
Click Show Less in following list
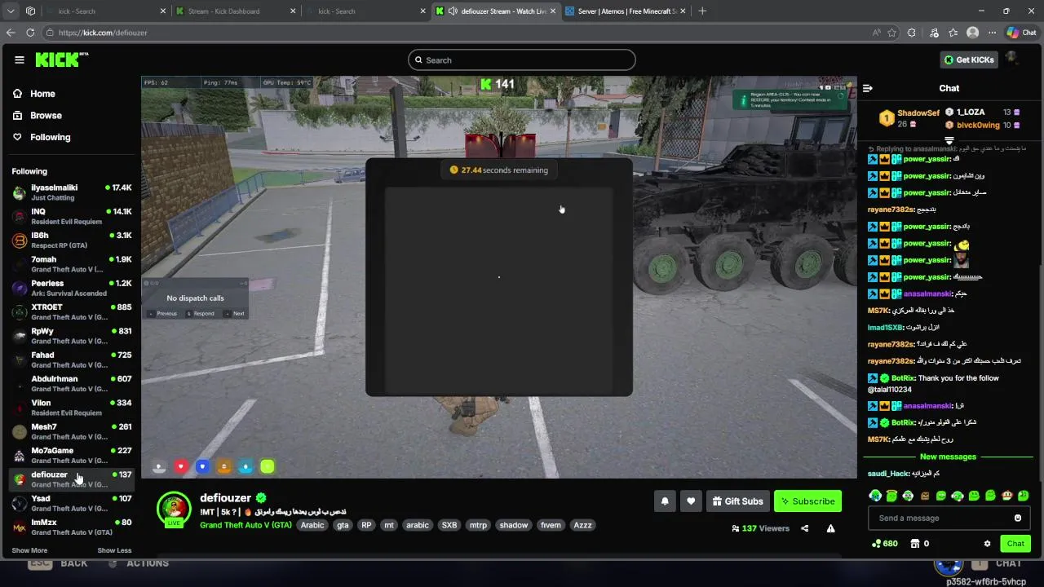[x=114, y=550]
